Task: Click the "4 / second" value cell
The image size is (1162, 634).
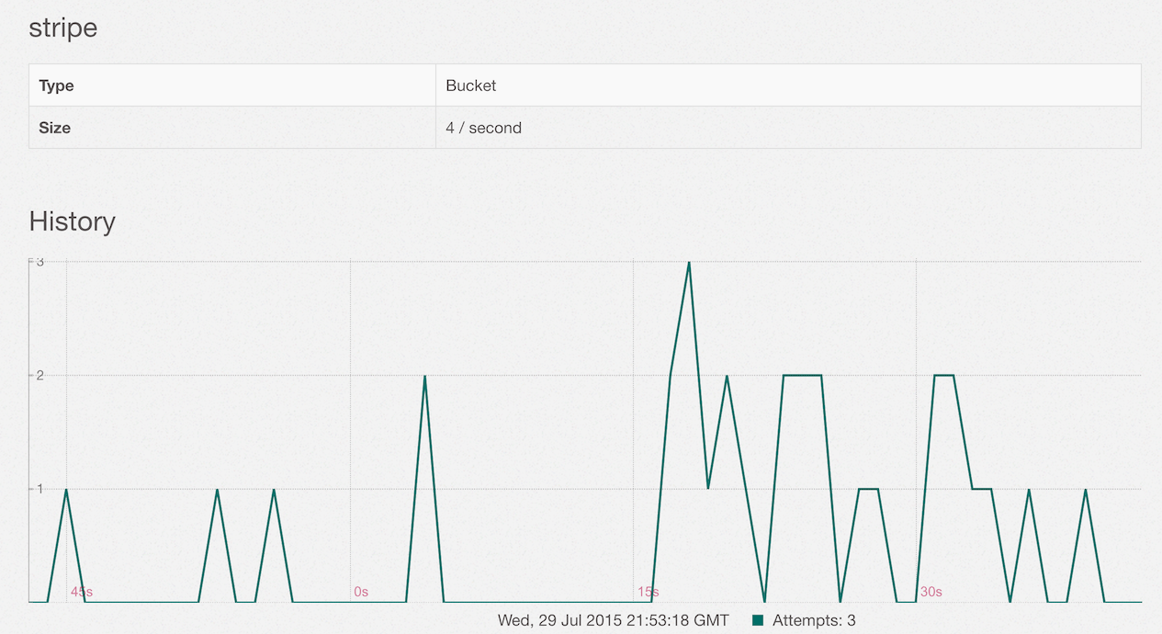Action: tap(483, 128)
